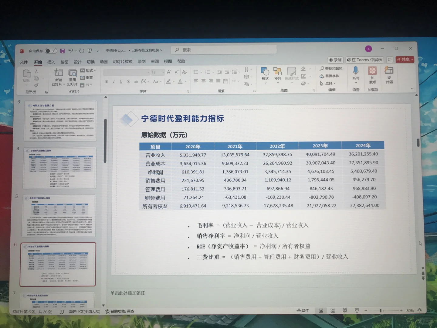Expand the Section (节) dropdown
Screen dimensions: 437x328
point(86,85)
